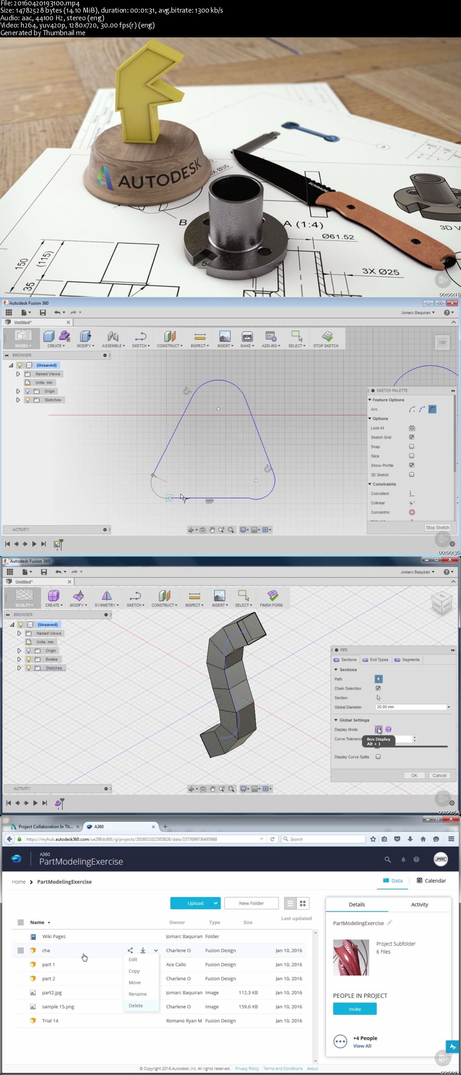The height and width of the screenshot is (1075, 461).
Task: Enable the 3D Sketch checkbox
Action: point(411,475)
